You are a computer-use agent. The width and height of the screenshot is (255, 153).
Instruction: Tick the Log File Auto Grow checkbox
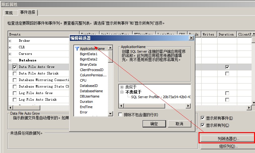point(15,93)
